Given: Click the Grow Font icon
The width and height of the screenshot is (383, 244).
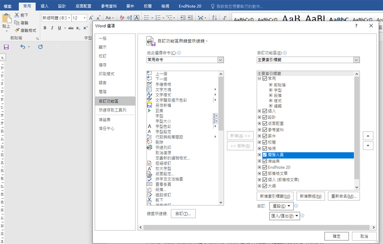Looking at the screenshot, I should tap(91, 18).
